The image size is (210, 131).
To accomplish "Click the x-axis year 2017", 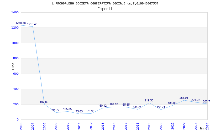I will coord(126,126).
